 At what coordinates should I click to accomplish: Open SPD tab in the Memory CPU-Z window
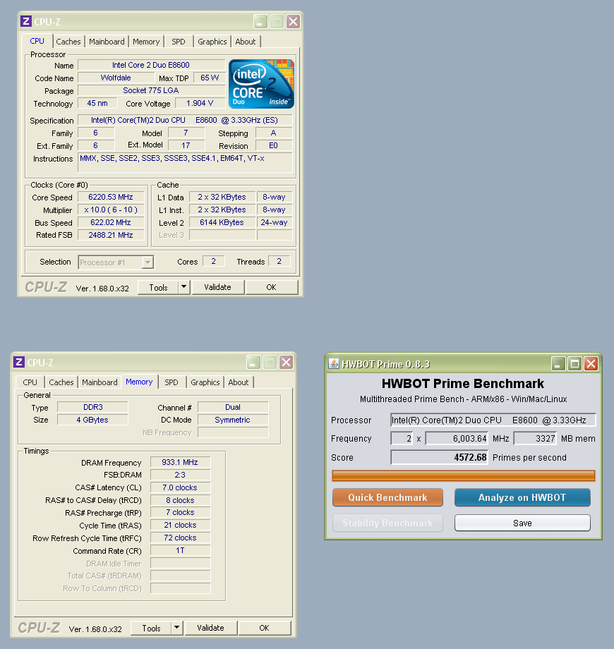[171, 382]
